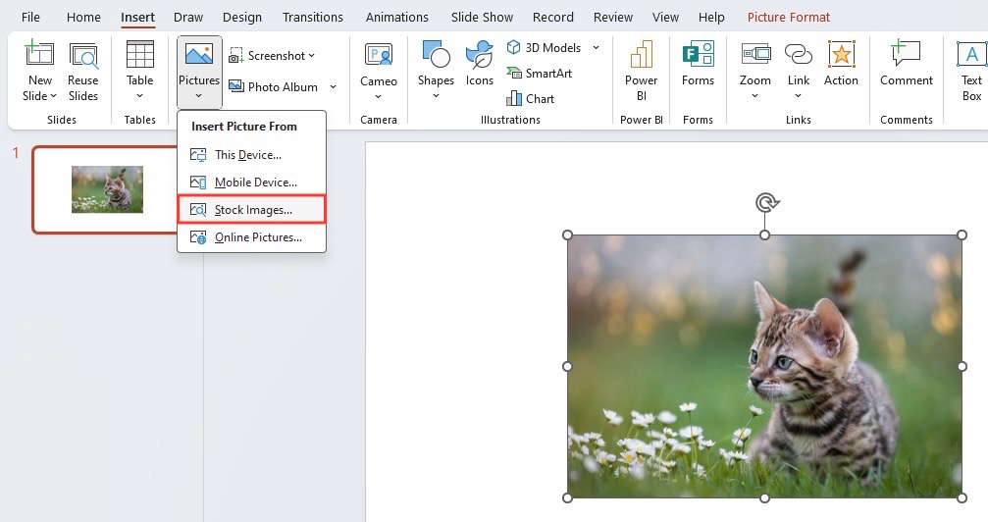The height and width of the screenshot is (522, 988).
Task: Open the Reuse Slides panel
Action: (x=83, y=72)
